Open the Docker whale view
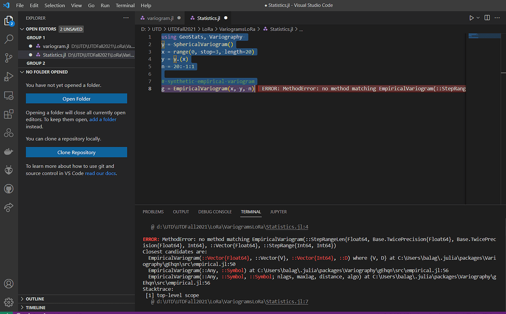The height and width of the screenshot is (314, 506). [8, 152]
